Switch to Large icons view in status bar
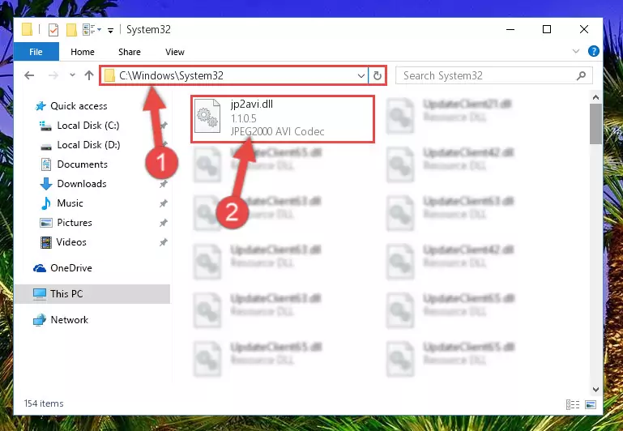 coord(591,404)
